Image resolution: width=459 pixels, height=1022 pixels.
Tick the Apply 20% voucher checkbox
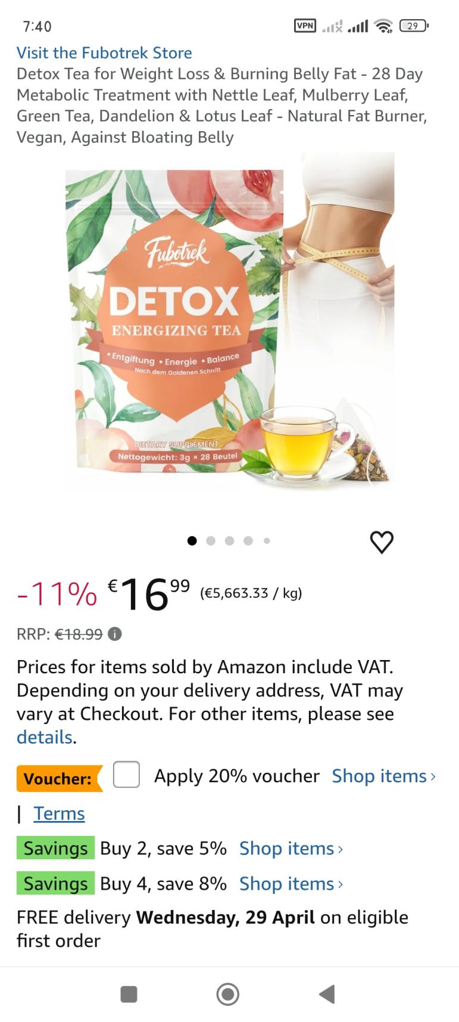pos(126,775)
